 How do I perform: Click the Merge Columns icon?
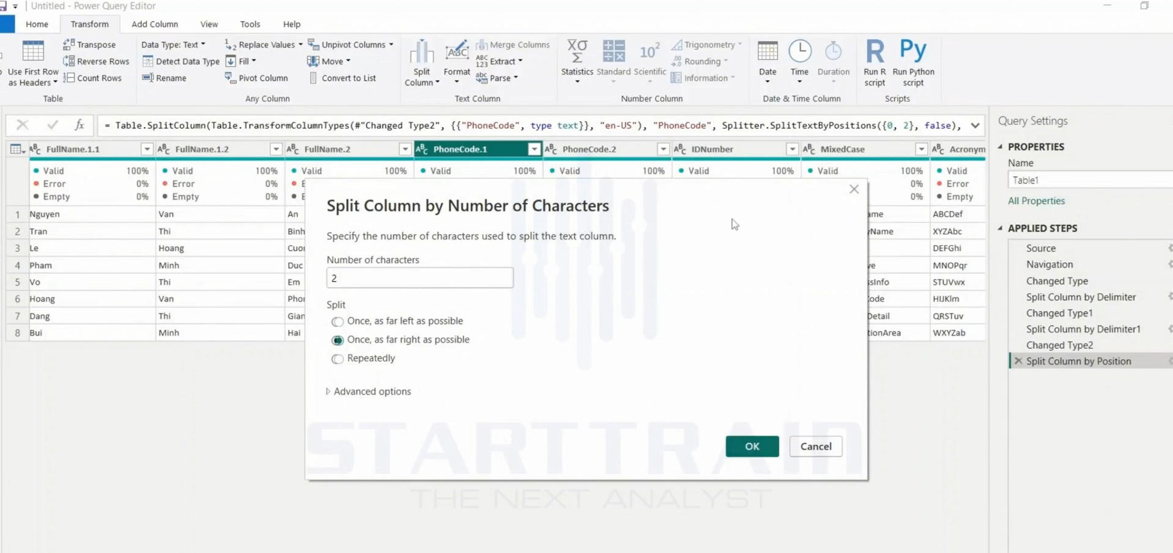click(482, 45)
